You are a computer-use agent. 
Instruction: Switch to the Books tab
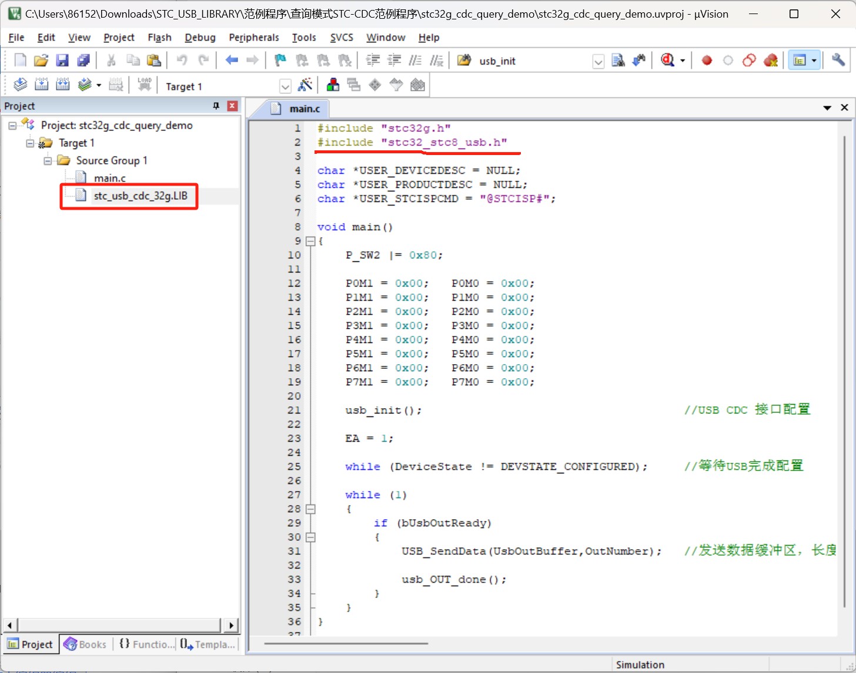(x=86, y=644)
